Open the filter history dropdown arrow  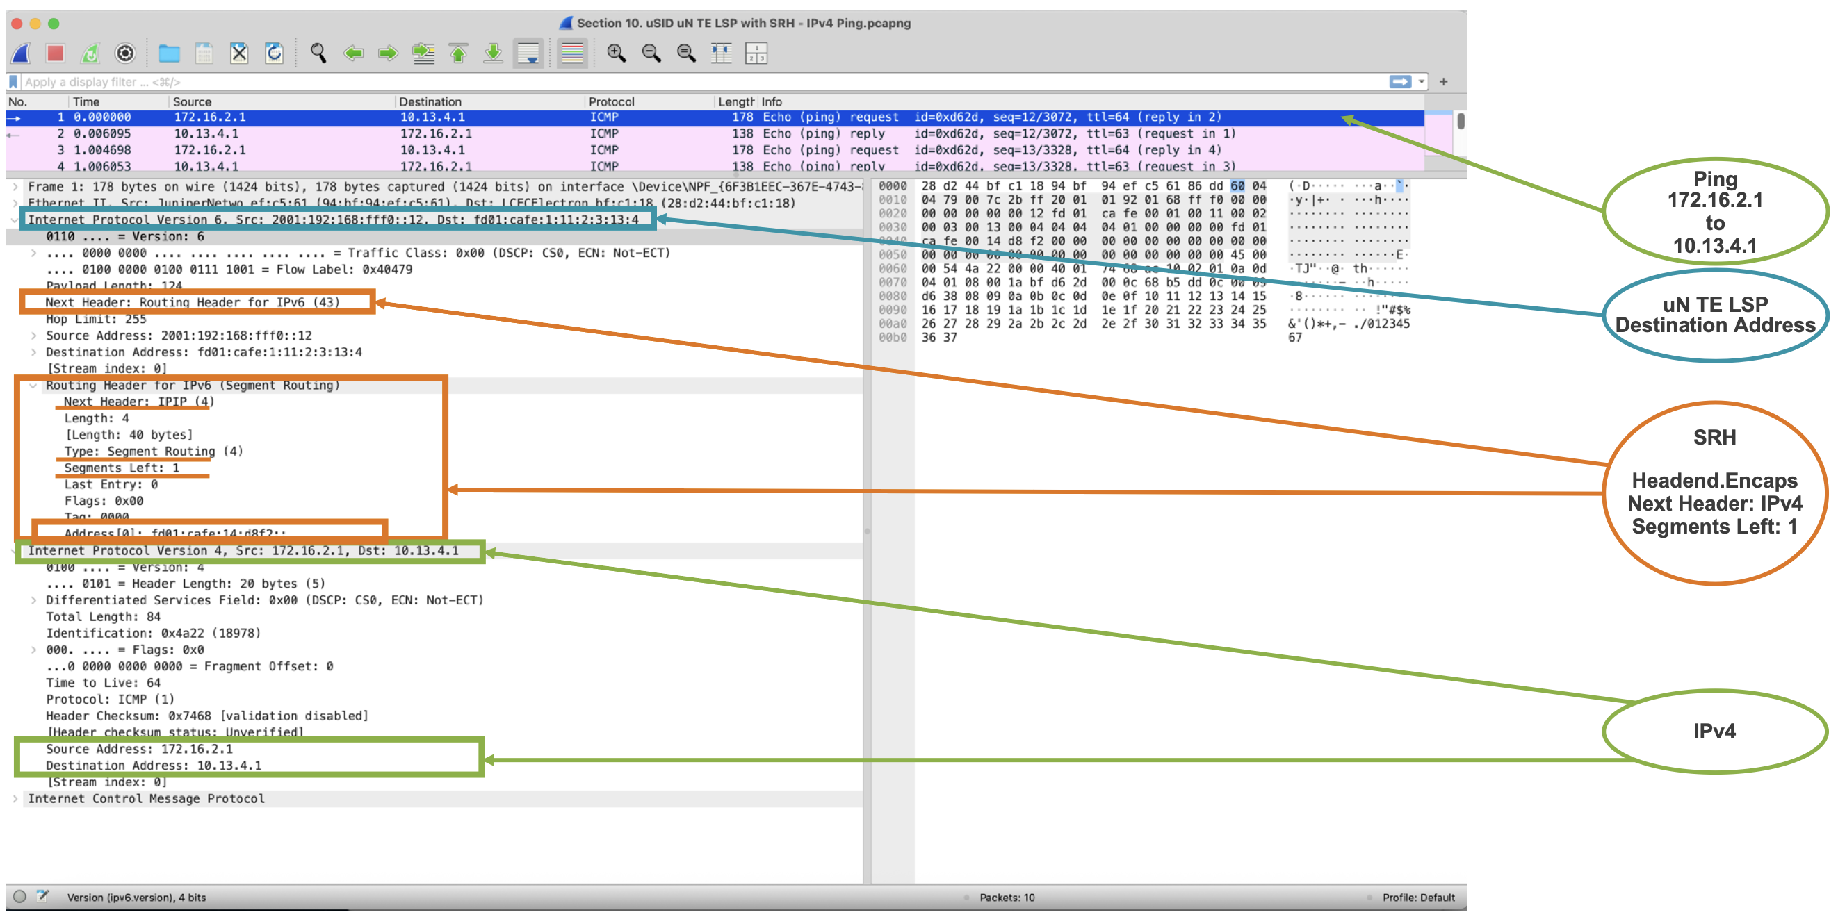pyautogui.click(x=1422, y=82)
